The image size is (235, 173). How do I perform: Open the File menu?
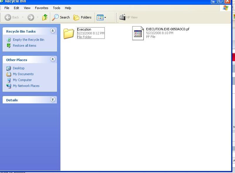coord(7,8)
